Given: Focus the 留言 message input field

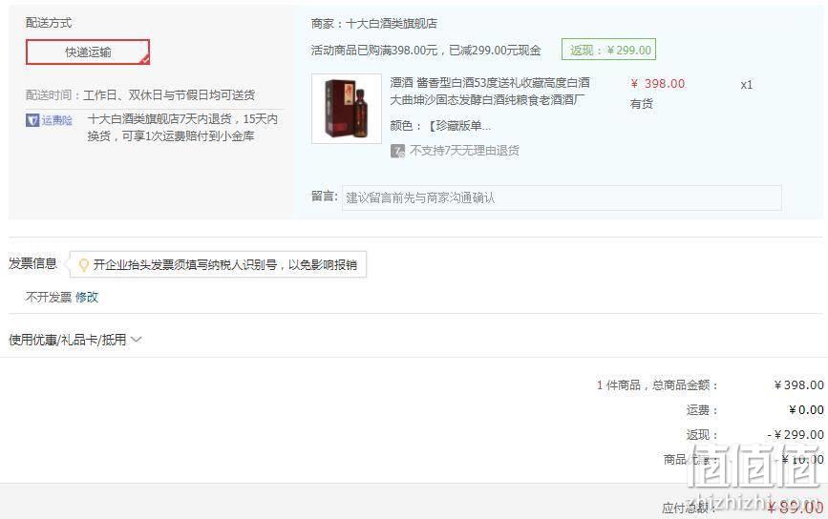Looking at the screenshot, I should (x=562, y=197).
